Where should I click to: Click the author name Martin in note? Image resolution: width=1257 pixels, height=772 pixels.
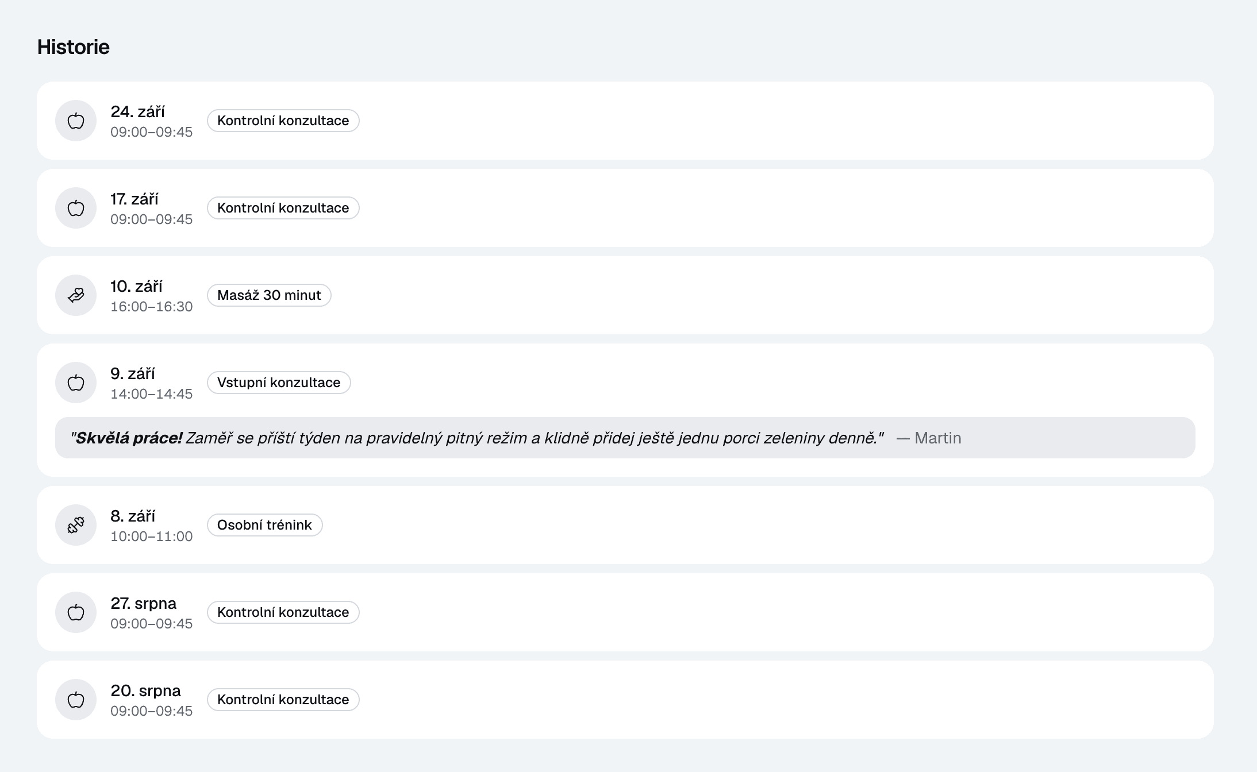click(938, 438)
